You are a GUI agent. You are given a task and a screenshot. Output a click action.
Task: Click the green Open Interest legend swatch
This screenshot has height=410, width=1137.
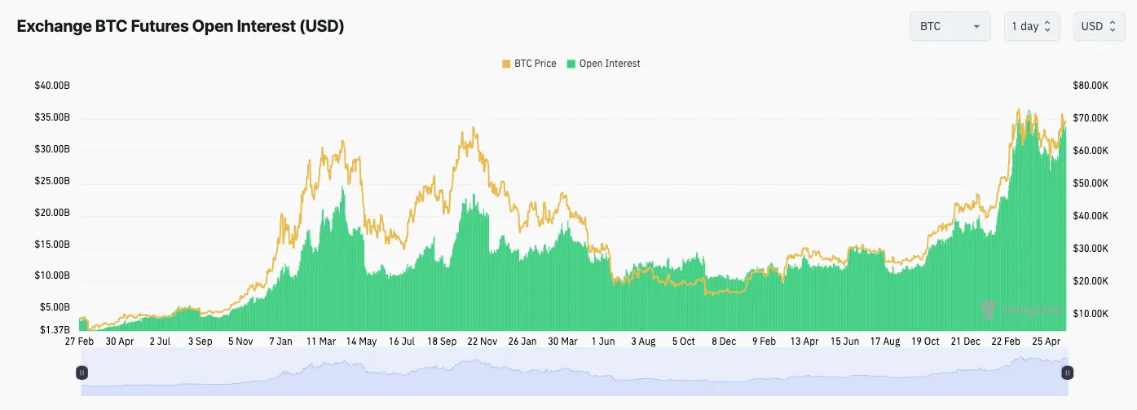tap(572, 64)
